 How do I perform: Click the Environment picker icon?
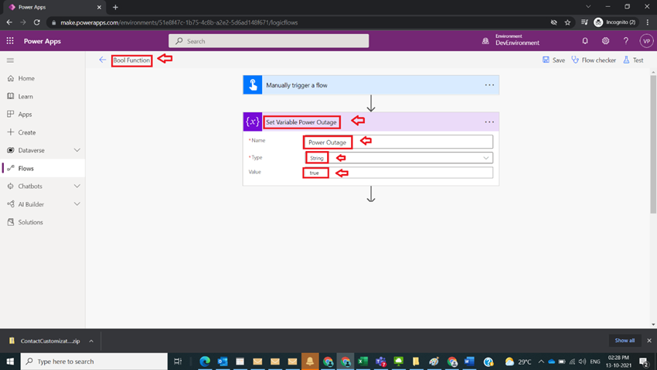click(x=485, y=41)
